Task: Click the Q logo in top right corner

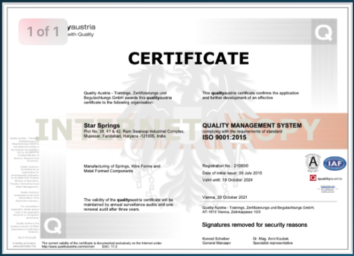Action: (x=324, y=32)
